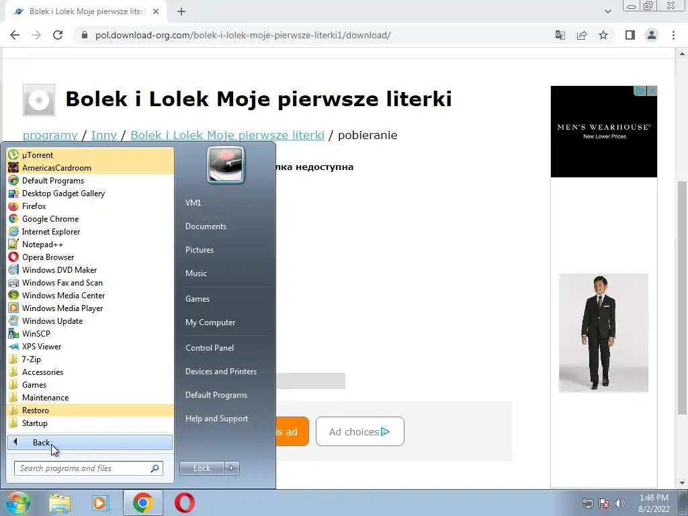Launch Firefox from the Start menu
The image size is (688, 516).
pyautogui.click(x=91, y=206)
